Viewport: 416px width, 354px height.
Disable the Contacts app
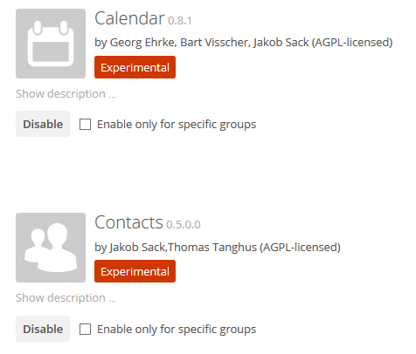[x=43, y=329]
